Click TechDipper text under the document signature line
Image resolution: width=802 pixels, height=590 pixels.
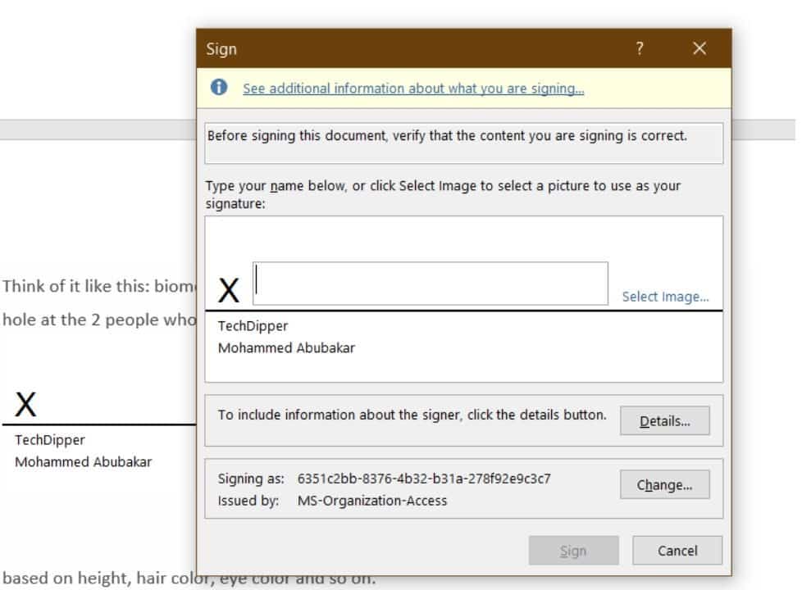pyautogui.click(x=50, y=440)
